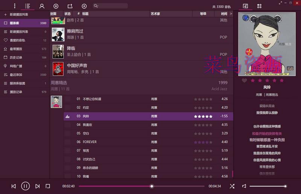Click the 周蕙精选 small cover thumbnail in track list
Image resolution: width=301 pixels, height=194 pixels.
(56, 102)
